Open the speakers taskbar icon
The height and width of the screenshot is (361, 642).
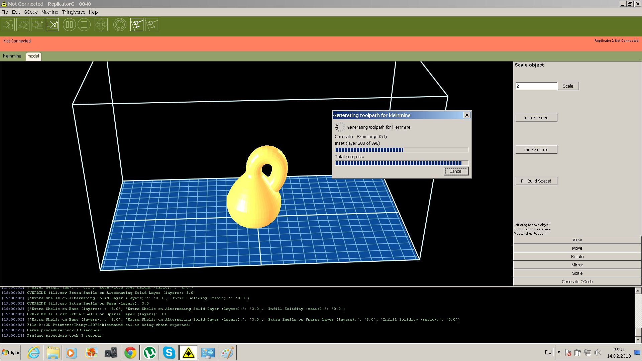pos(111,353)
